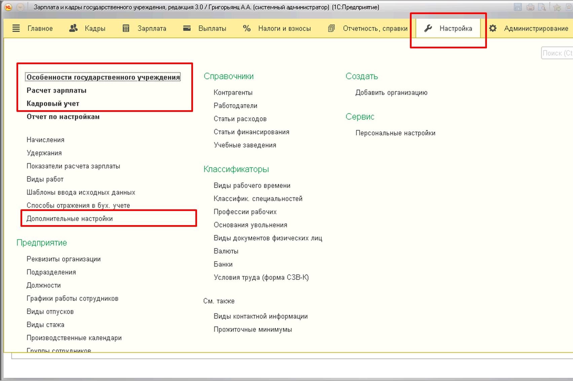Open the Главное section with hamburger icon
573x381 pixels.
click(x=33, y=29)
